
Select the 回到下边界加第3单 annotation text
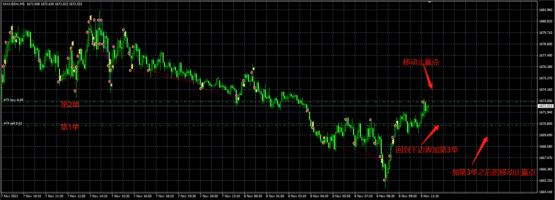tap(427, 150)
